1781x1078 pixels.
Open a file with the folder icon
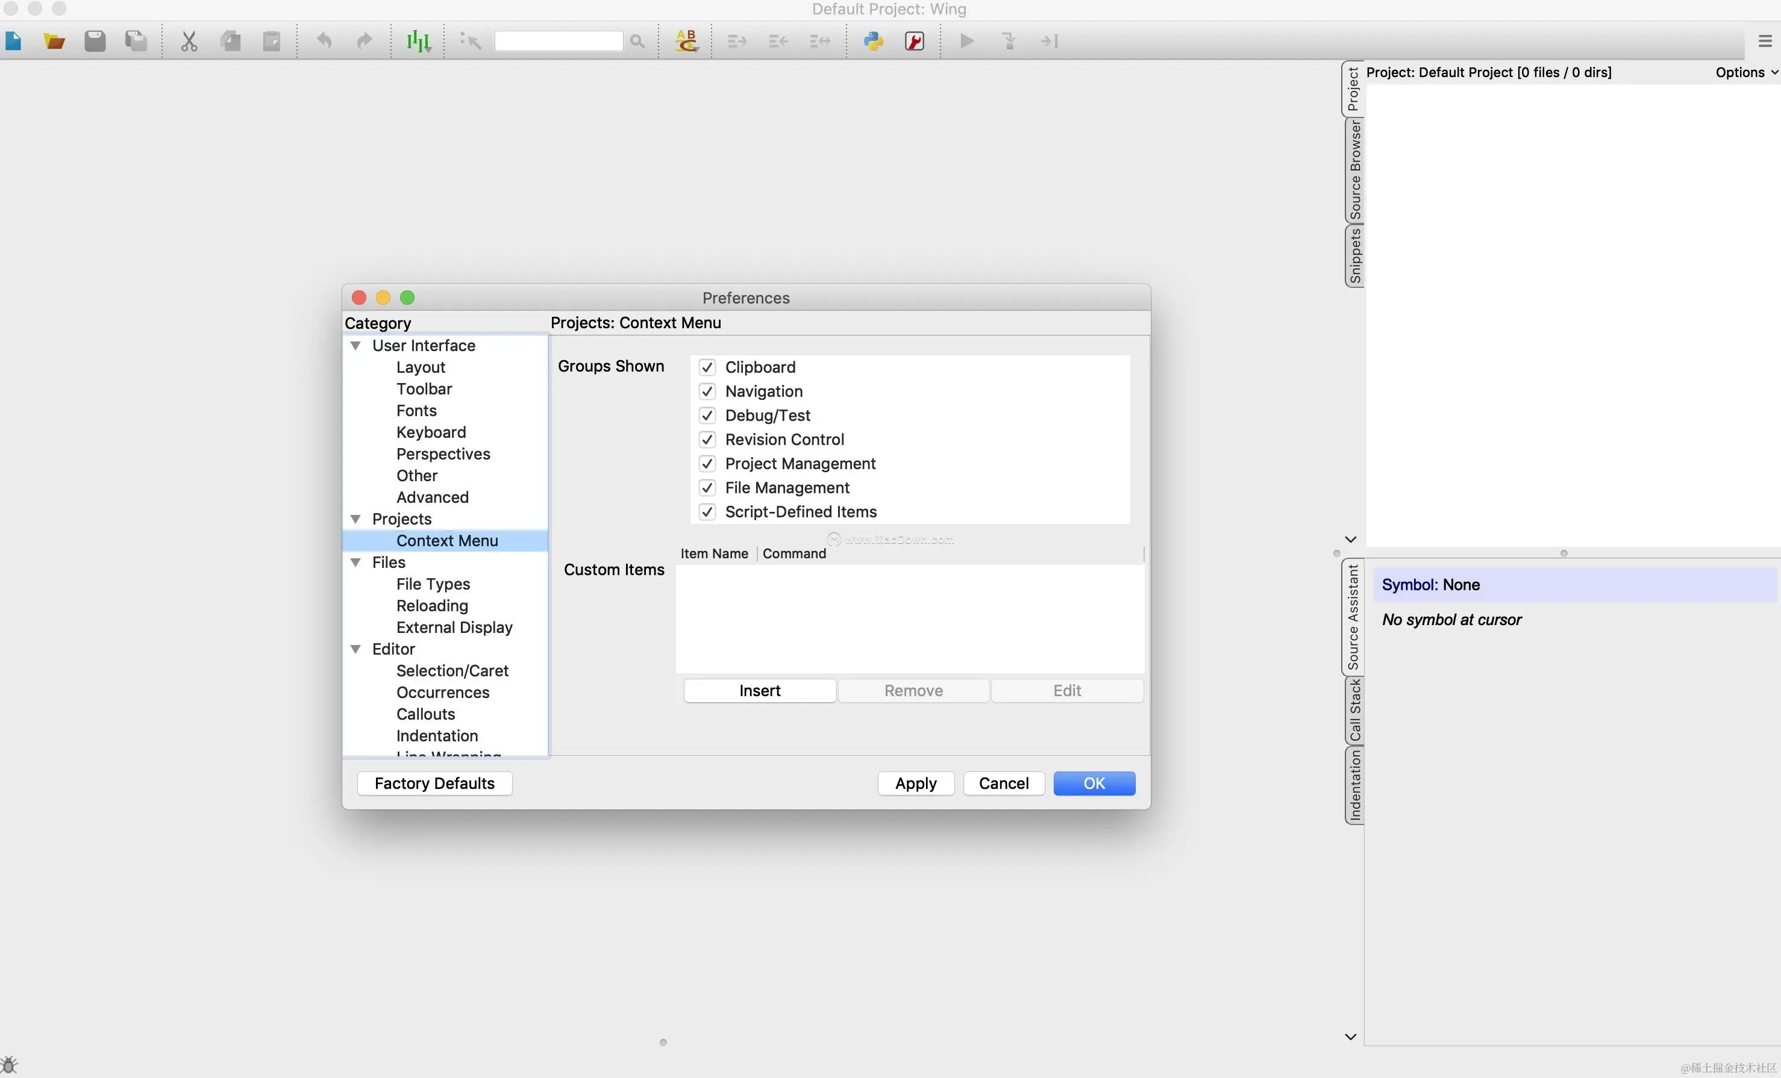[x=54, y=41]
